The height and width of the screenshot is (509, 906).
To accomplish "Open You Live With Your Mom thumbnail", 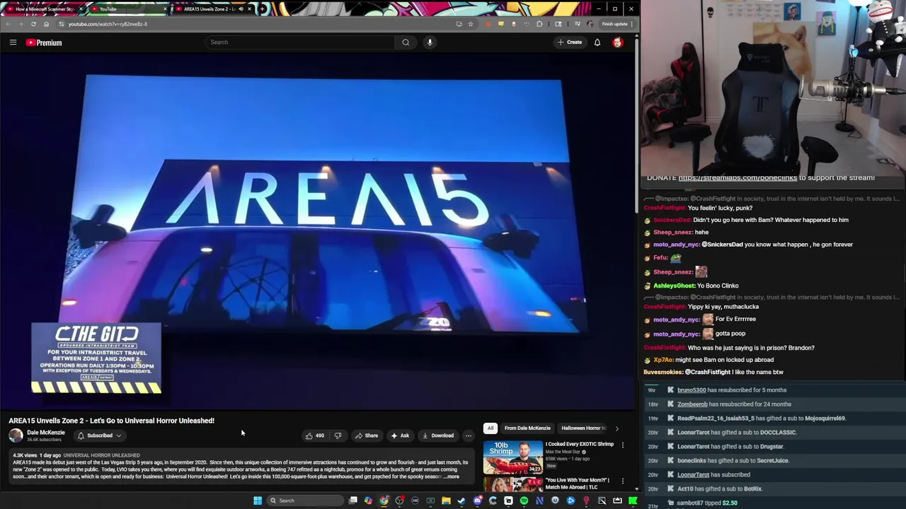I will coord(513,484).
